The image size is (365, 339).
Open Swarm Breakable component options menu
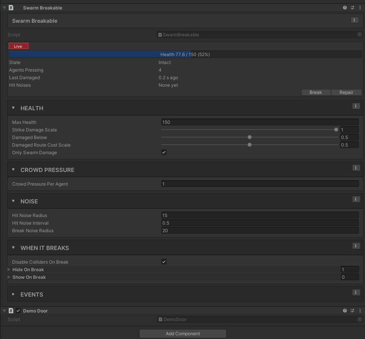[x=360, y=8]
